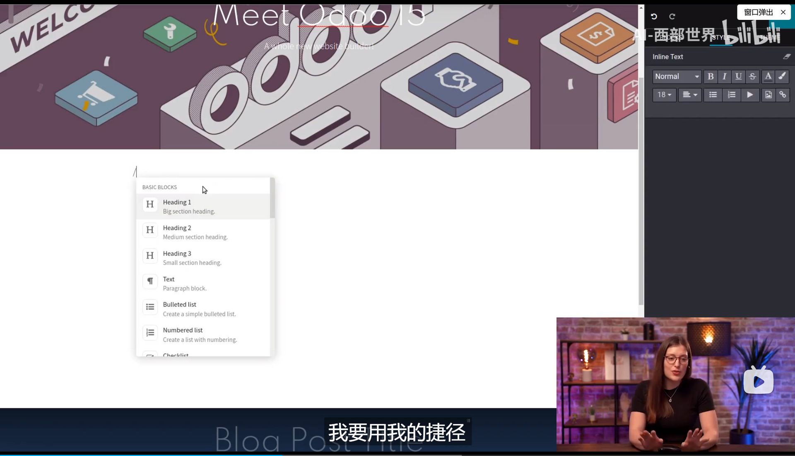Insert link icon in toolbar

pyautogui.click(x=783, y=95)
